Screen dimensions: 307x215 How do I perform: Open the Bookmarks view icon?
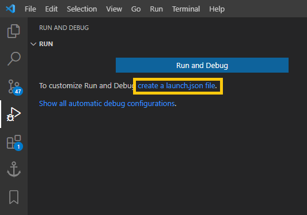(14, 197)
